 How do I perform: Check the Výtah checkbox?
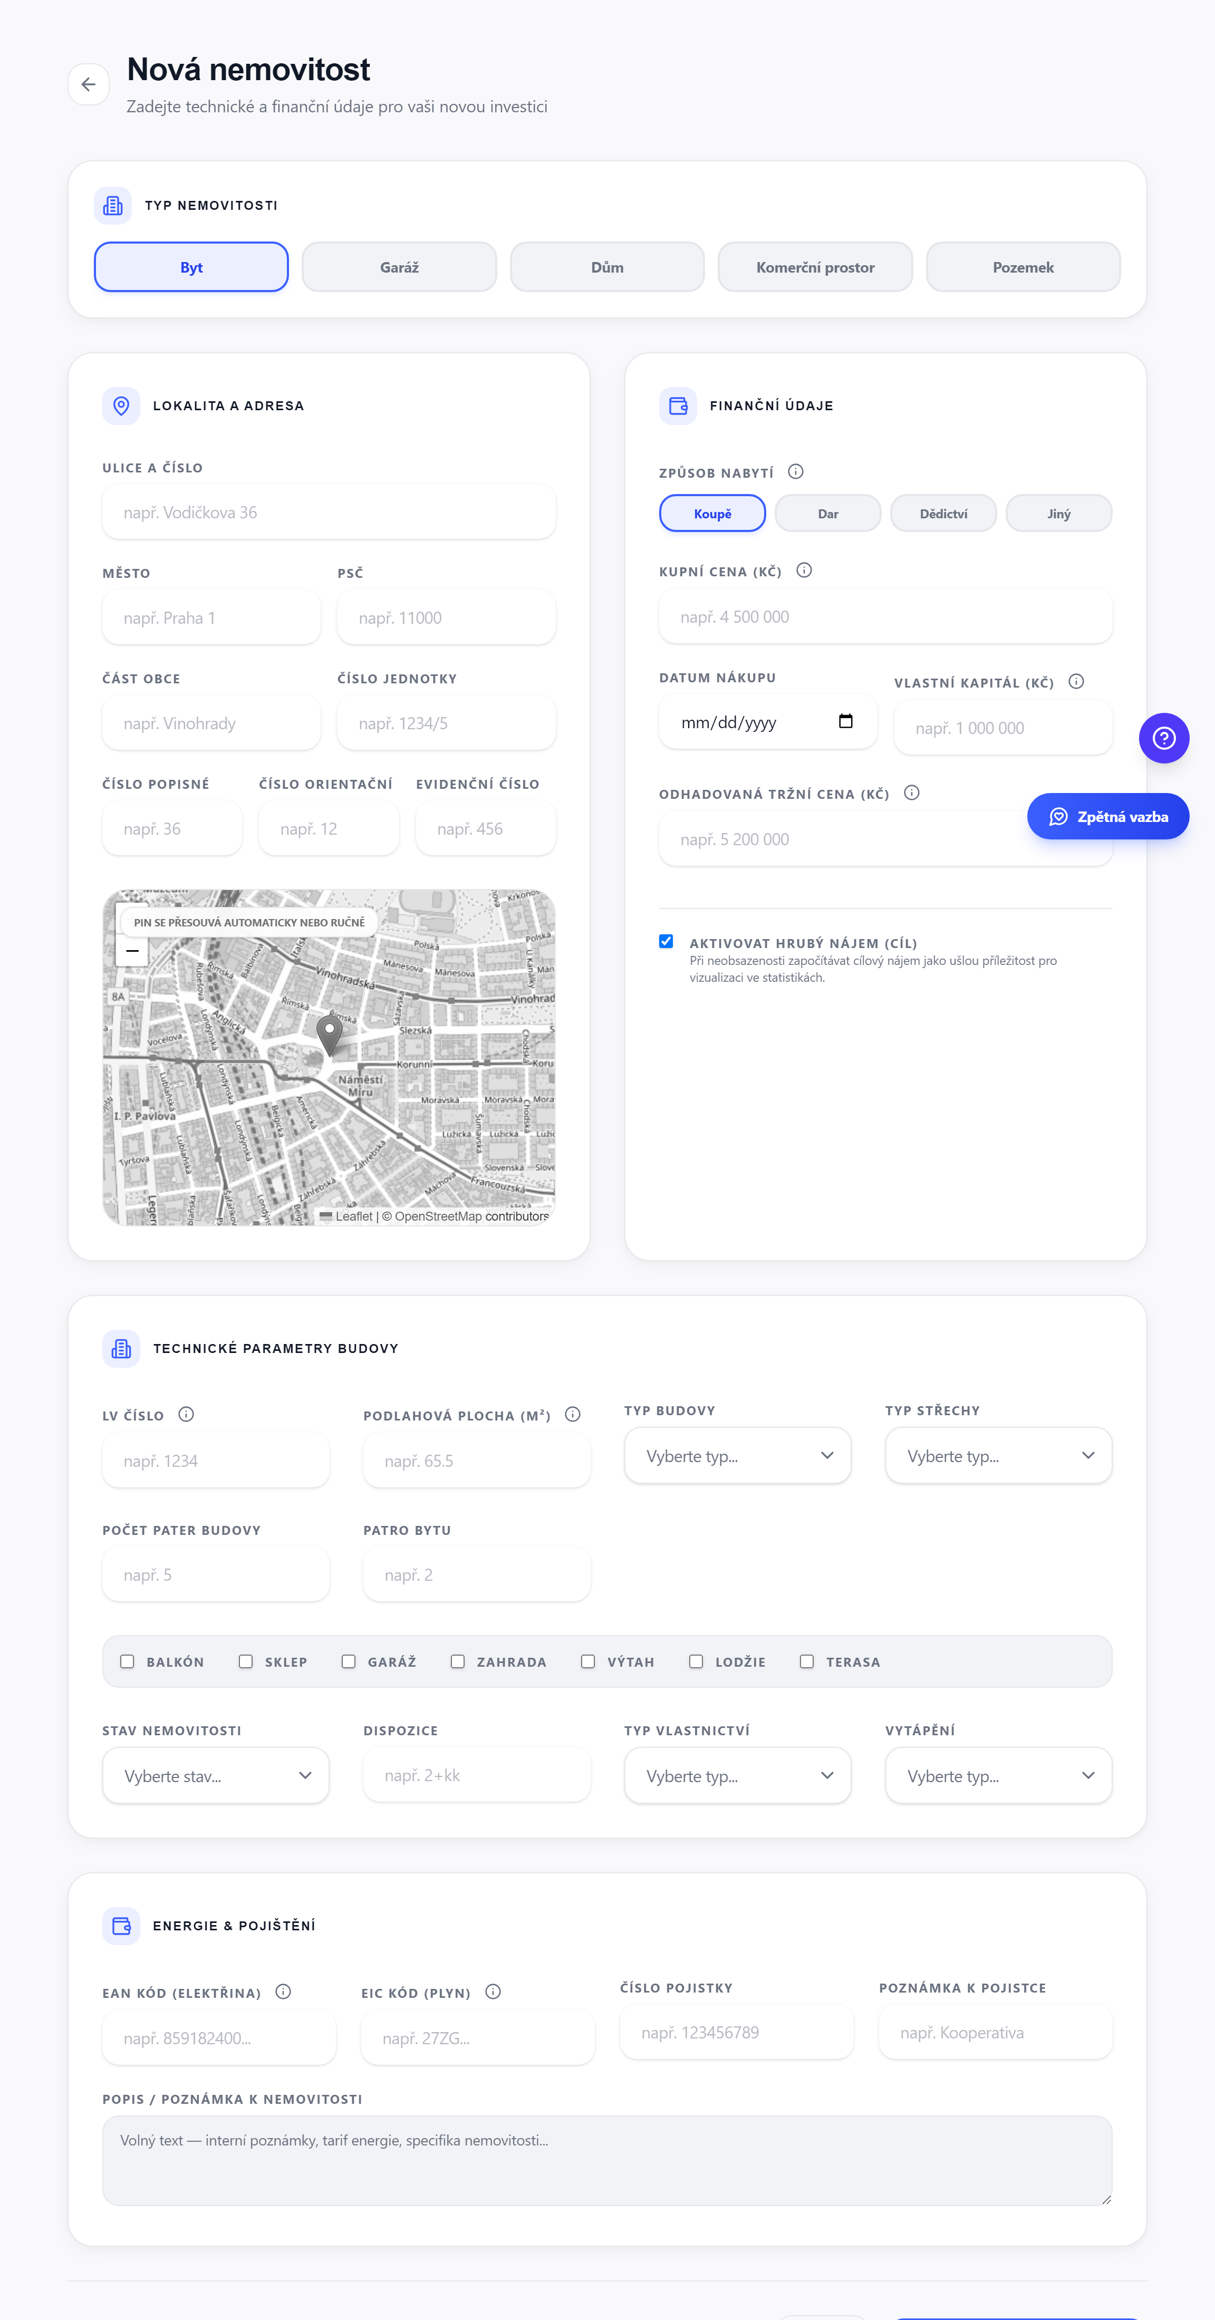[x=588, y=1661]
